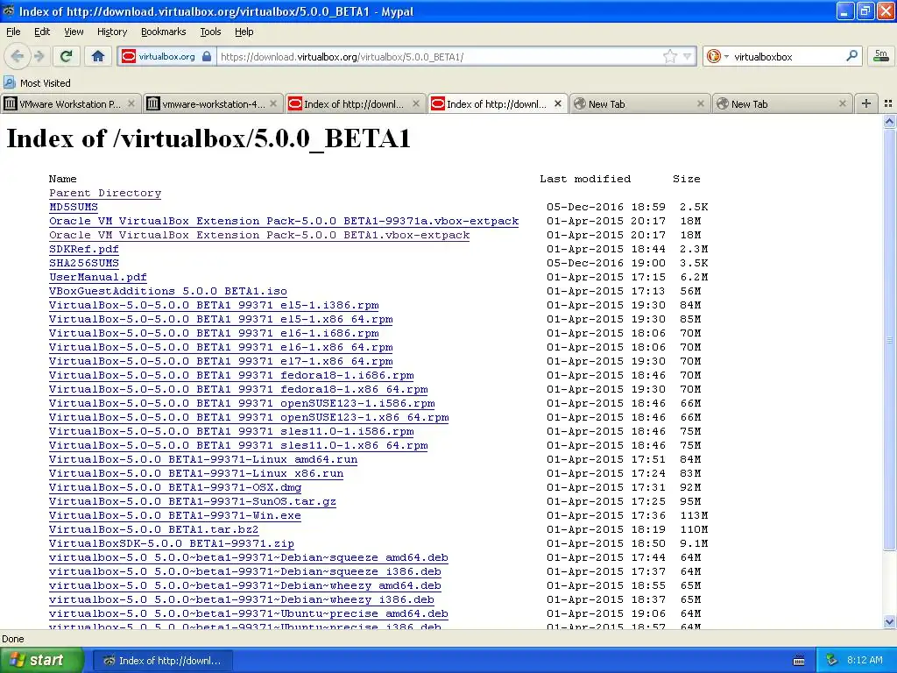Open the Bookmarks menu
The width and height of the screenshot is (897, 673).
tap(163, 32)
